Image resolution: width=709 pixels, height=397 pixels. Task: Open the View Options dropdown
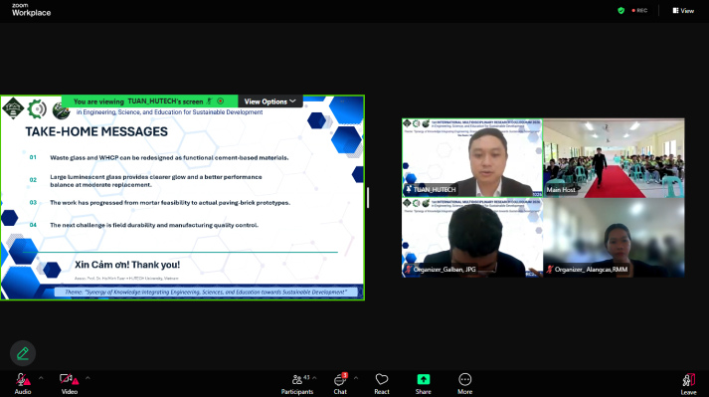269,101
